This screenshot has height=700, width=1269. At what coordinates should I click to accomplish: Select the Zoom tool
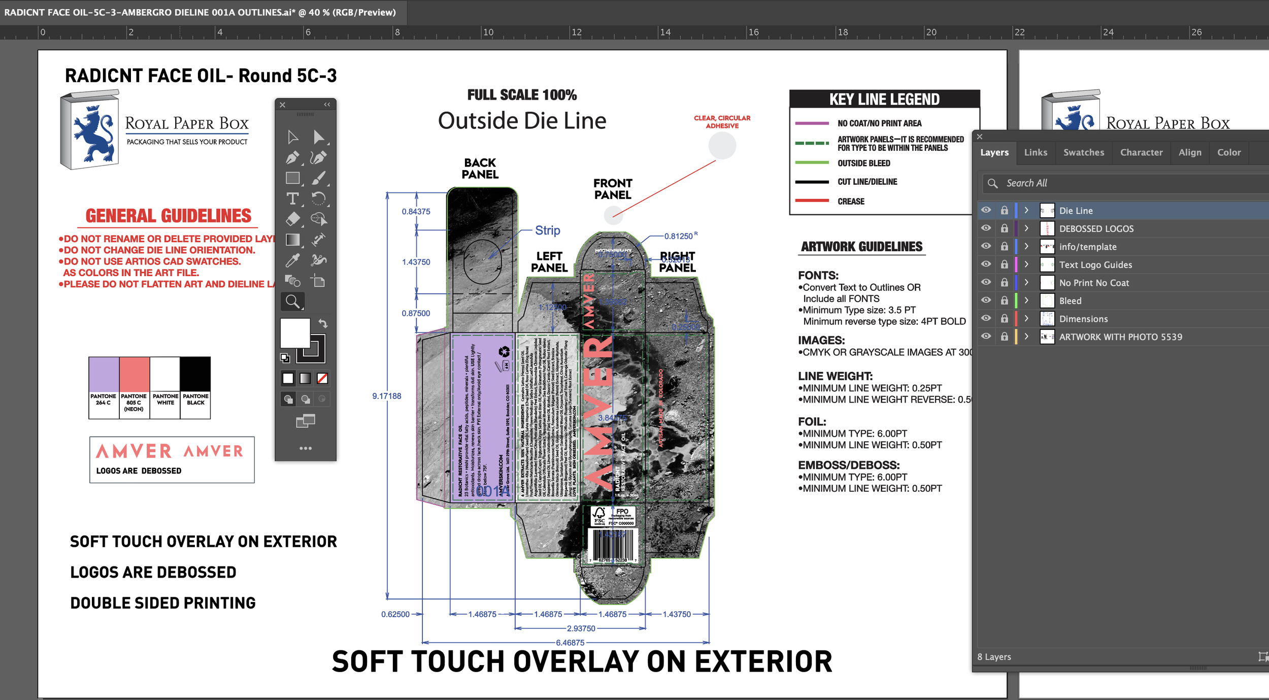click(x=293, y=302)
